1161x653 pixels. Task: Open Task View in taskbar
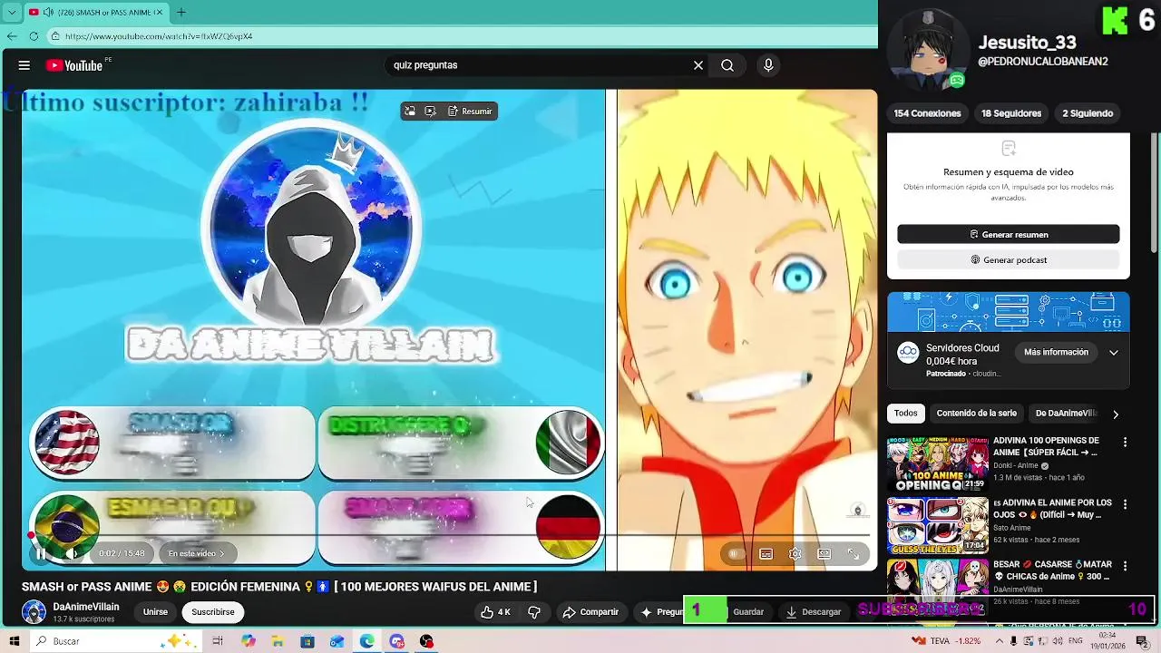coord(218,641)
